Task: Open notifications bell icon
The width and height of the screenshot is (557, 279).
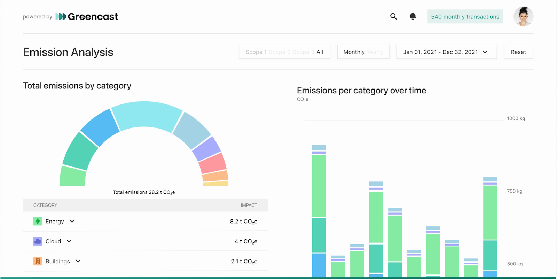Action: point(413,16)
